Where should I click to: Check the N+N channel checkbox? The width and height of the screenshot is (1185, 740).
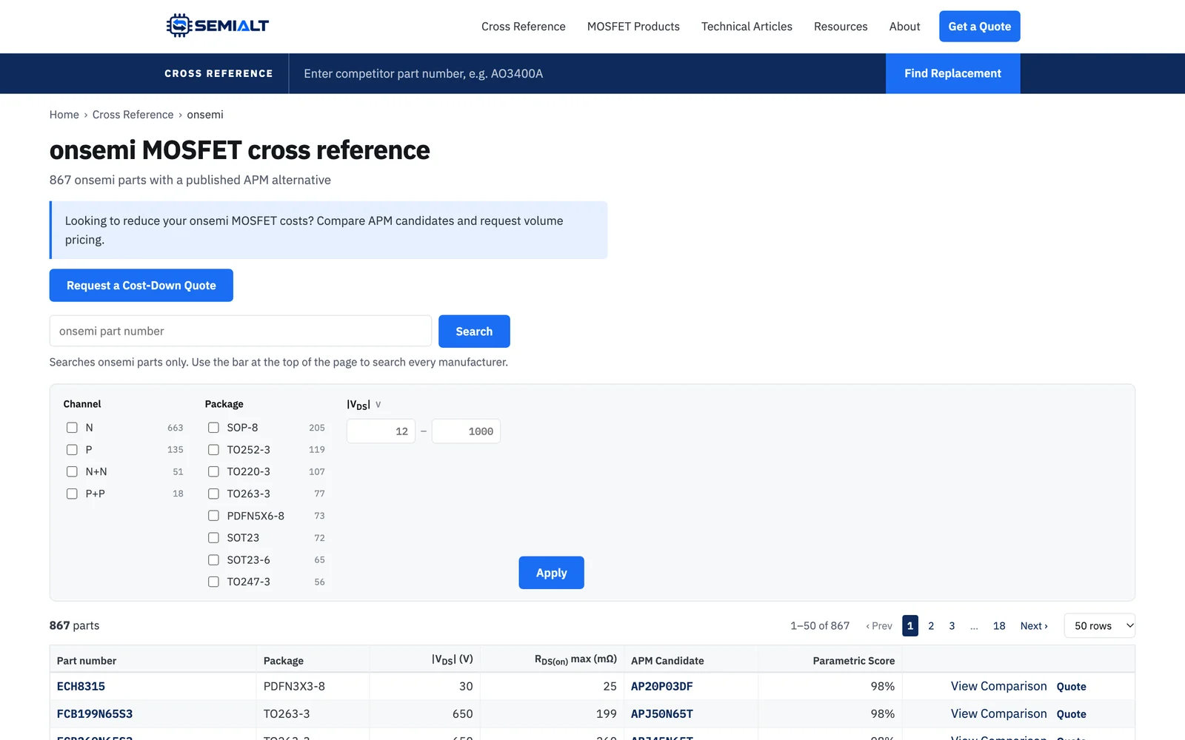pos(72,471)
